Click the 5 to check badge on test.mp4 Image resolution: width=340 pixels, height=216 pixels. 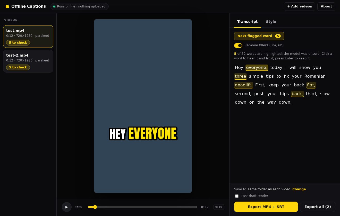pos(18,43)
